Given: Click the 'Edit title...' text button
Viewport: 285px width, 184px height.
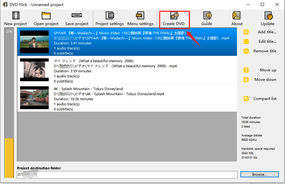Looking at the screenshot, I should (267, 42).
